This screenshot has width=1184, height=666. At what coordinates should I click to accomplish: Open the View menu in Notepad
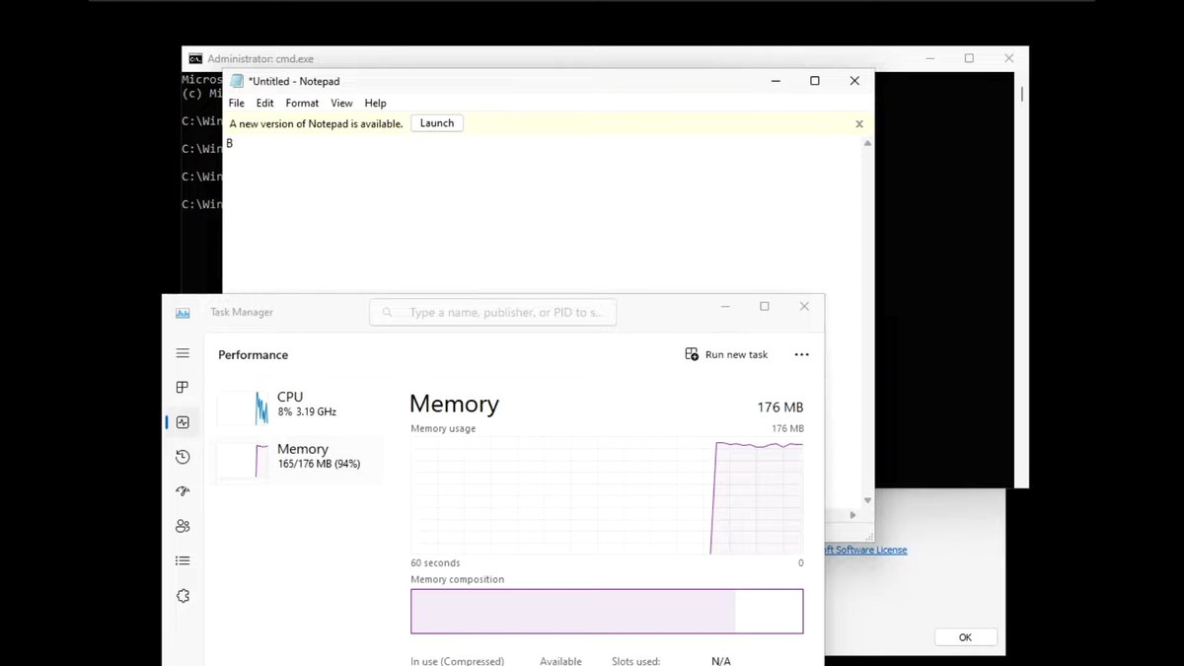tap(341, 104)
